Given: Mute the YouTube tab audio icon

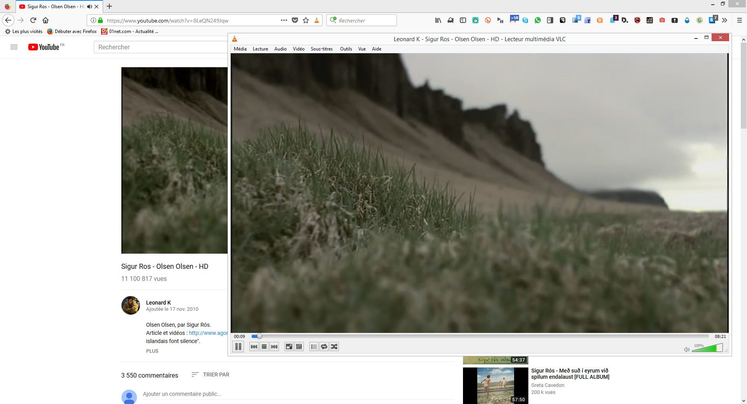Looking at the screenshot, I should pyautogui.click(x=89, y=7).
